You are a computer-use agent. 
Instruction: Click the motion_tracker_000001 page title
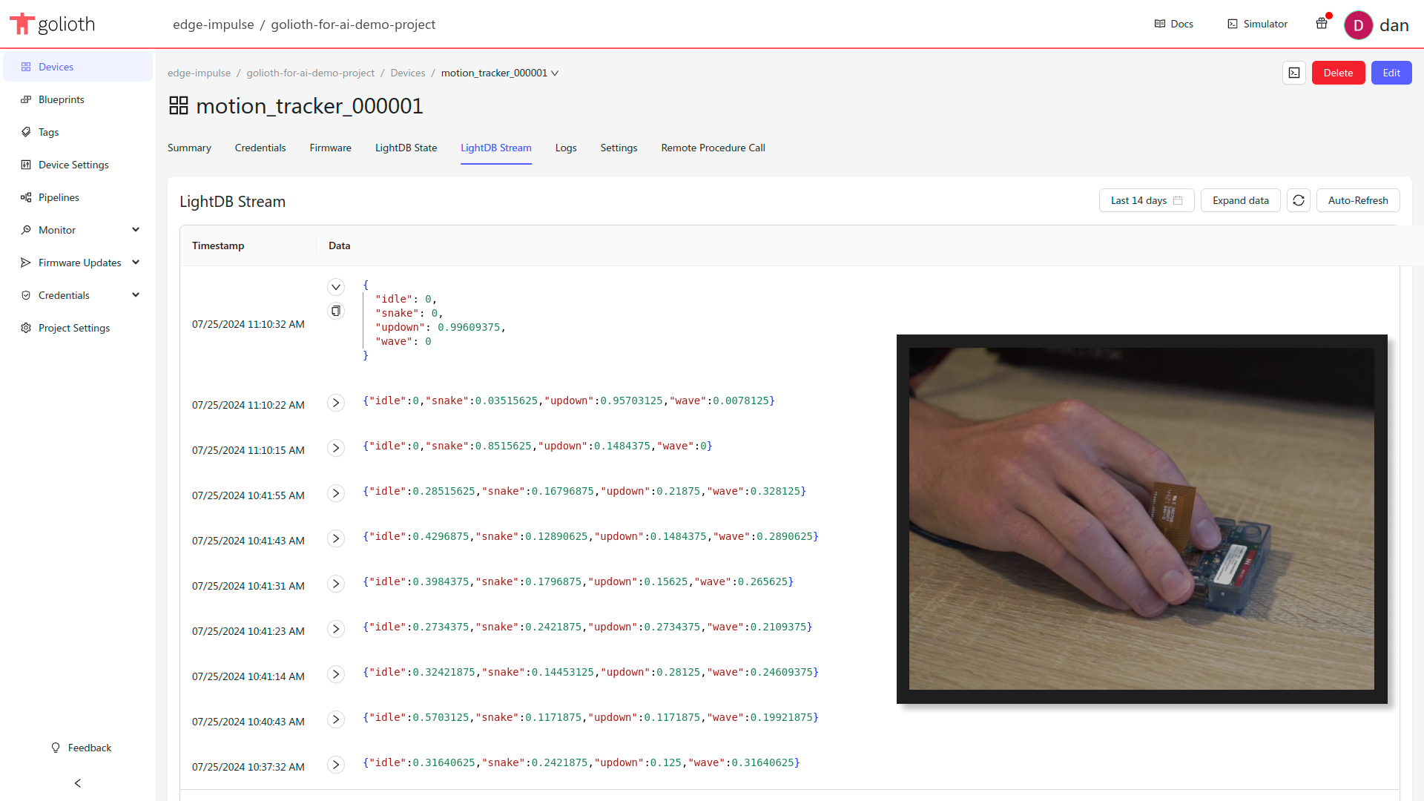(309, 106)
